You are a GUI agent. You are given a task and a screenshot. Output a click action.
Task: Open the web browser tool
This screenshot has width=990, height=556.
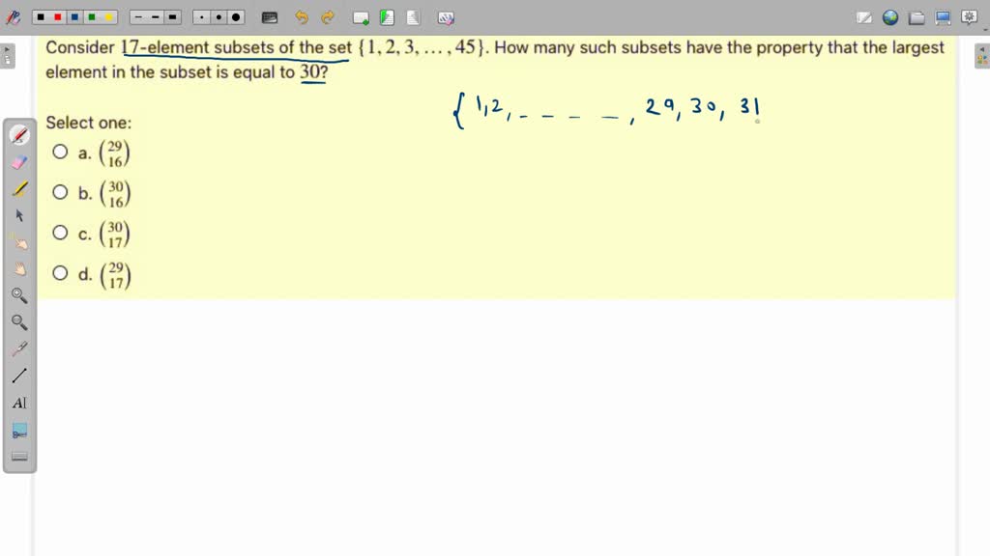[x=889, y=16]
